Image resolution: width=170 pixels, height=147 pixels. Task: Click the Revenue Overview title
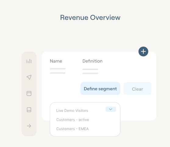click(90, 17)
